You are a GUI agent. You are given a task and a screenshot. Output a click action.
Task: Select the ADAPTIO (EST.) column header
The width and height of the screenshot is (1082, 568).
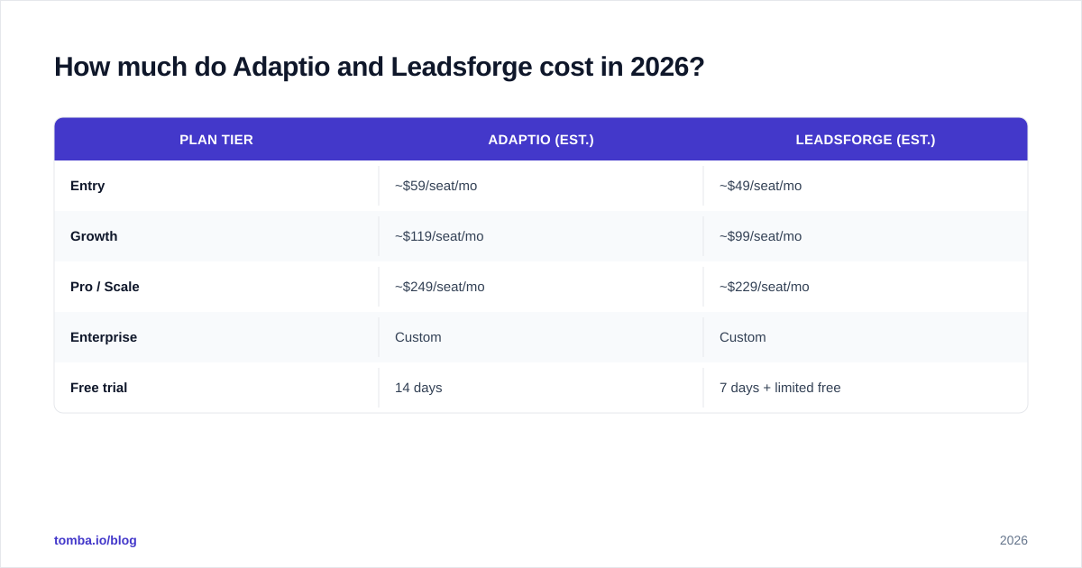[x=541, y=140]
